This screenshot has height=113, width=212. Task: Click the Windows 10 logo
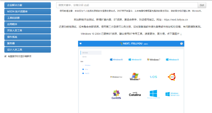pyautogui.click(x=116, y=60)
